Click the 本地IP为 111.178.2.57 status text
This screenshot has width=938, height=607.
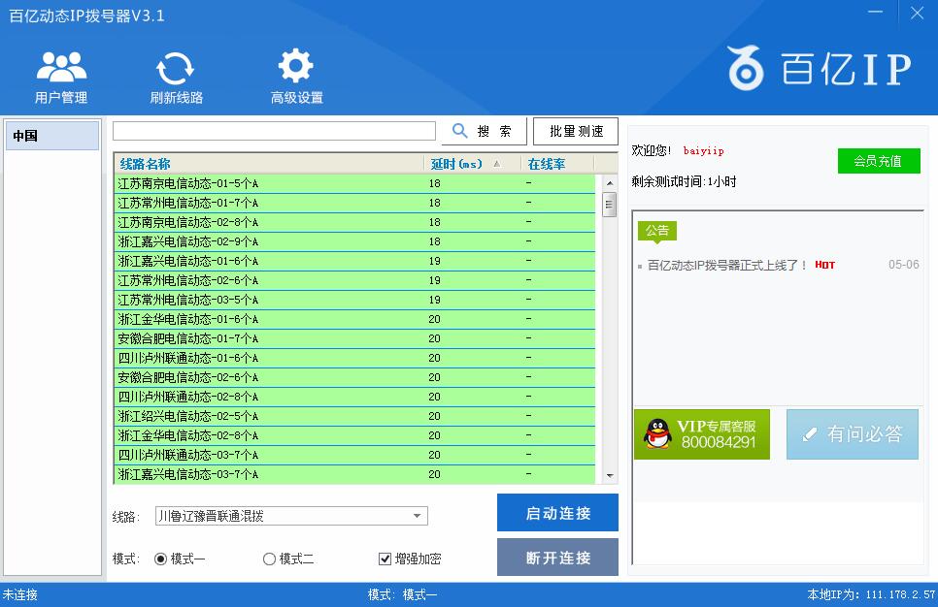point(871,594)
